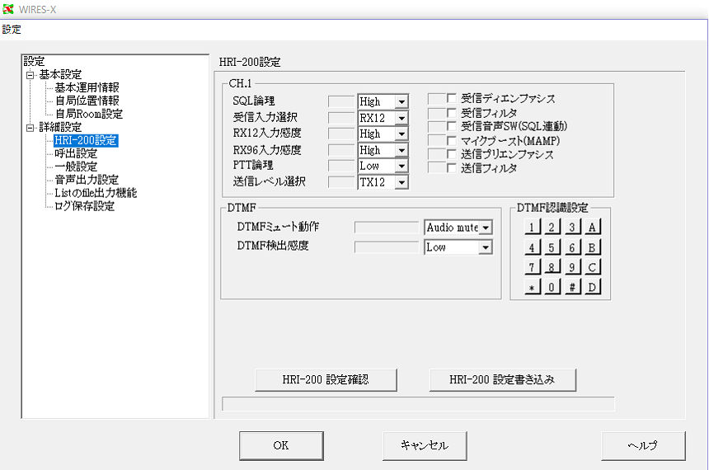Confirm settings with OK button
The image size is (709, 470).
coord(281,445)
